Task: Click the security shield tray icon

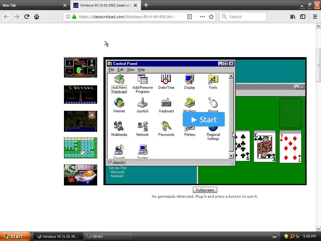Action: [x=286, y=236]
